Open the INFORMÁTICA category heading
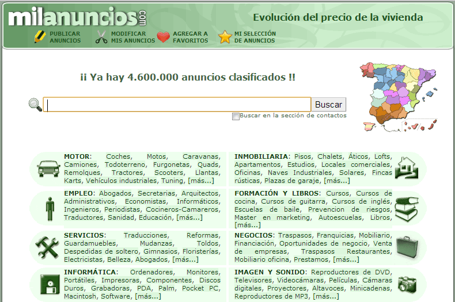 90,272
